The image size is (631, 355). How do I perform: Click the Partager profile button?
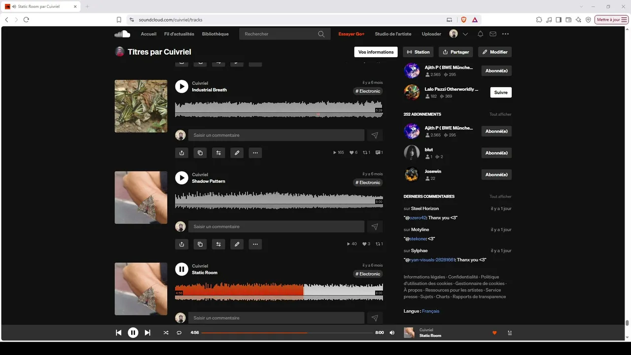click(456, 52)
